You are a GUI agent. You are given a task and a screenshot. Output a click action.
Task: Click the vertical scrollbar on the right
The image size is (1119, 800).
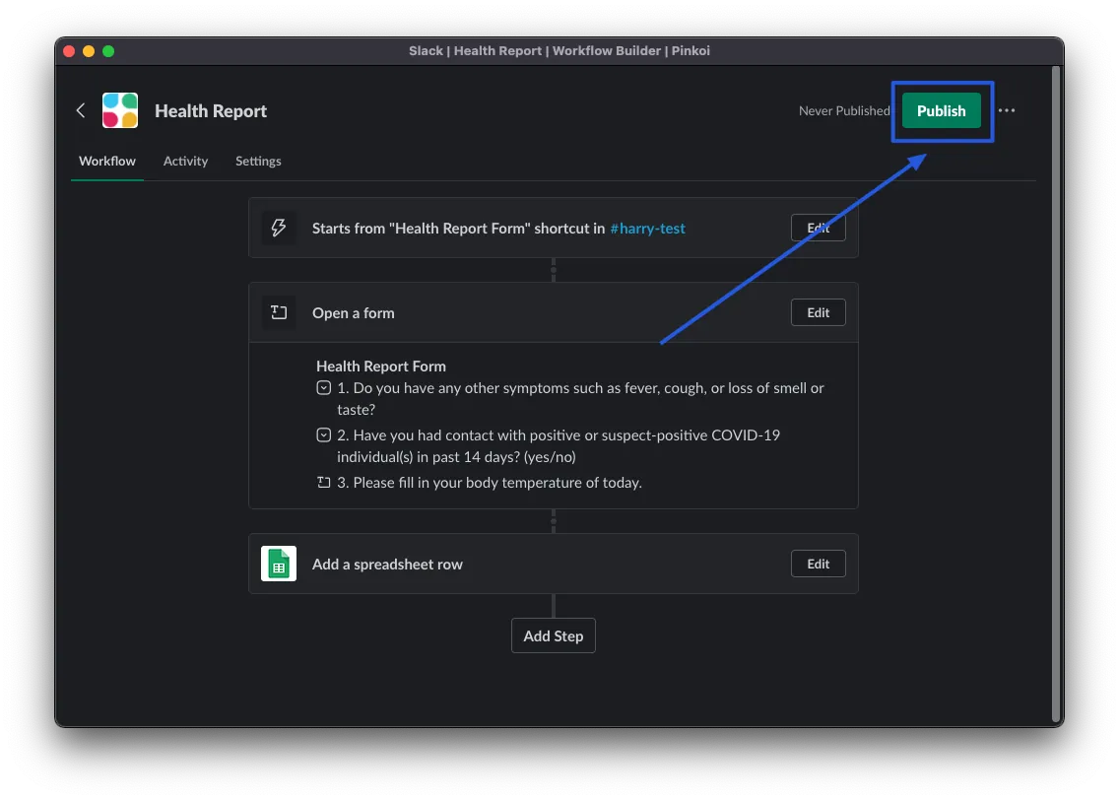click(1056, 394)
